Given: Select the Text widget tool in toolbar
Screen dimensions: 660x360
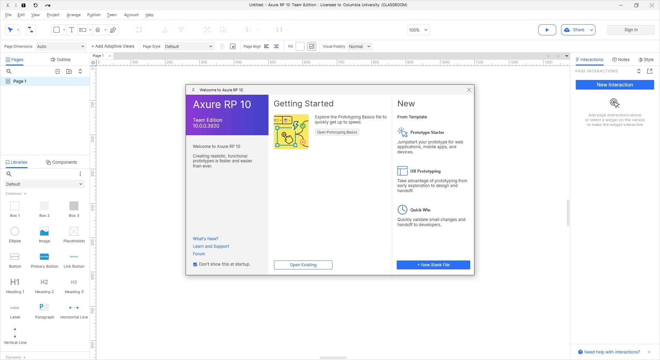Looking at the screenshot, I should click(71, 30).
